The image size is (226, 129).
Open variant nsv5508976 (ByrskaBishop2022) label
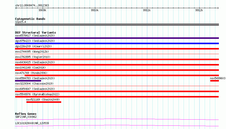[37, 94]
